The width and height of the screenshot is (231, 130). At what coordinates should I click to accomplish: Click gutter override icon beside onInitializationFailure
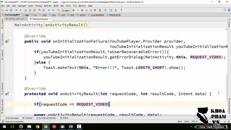(x=7, y=42)
